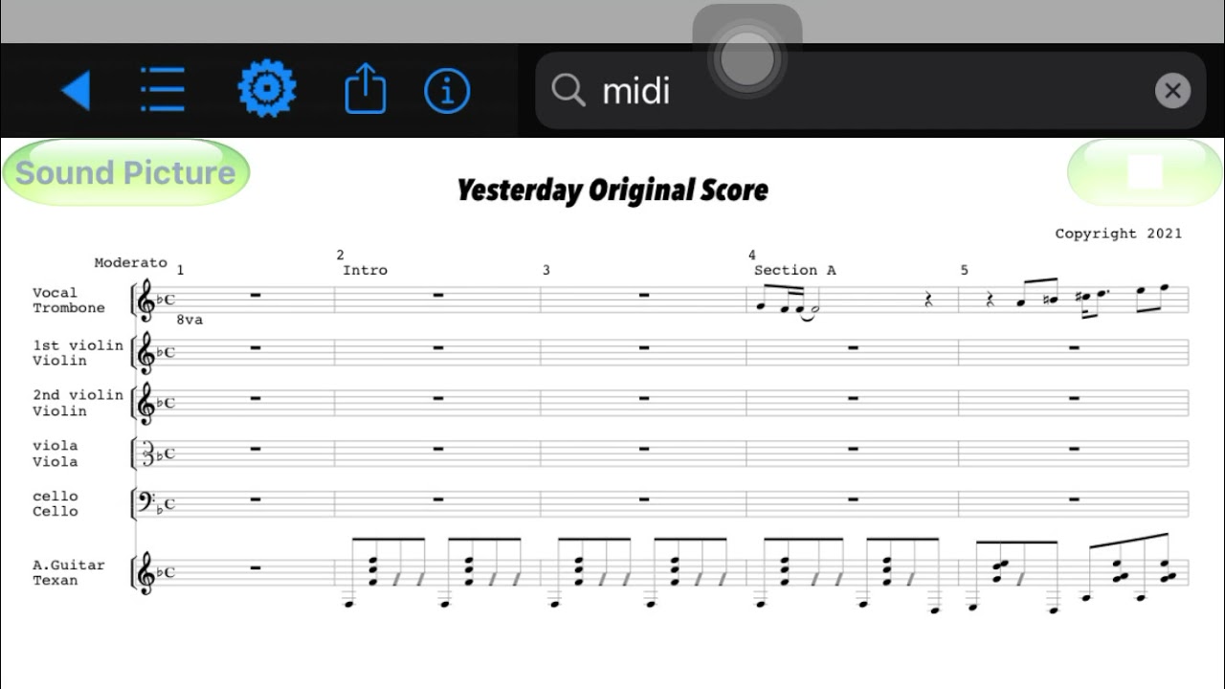Click the Copyright 2021 text
This screenshot has width=1225, height=689.
(x=1118, y=233)
